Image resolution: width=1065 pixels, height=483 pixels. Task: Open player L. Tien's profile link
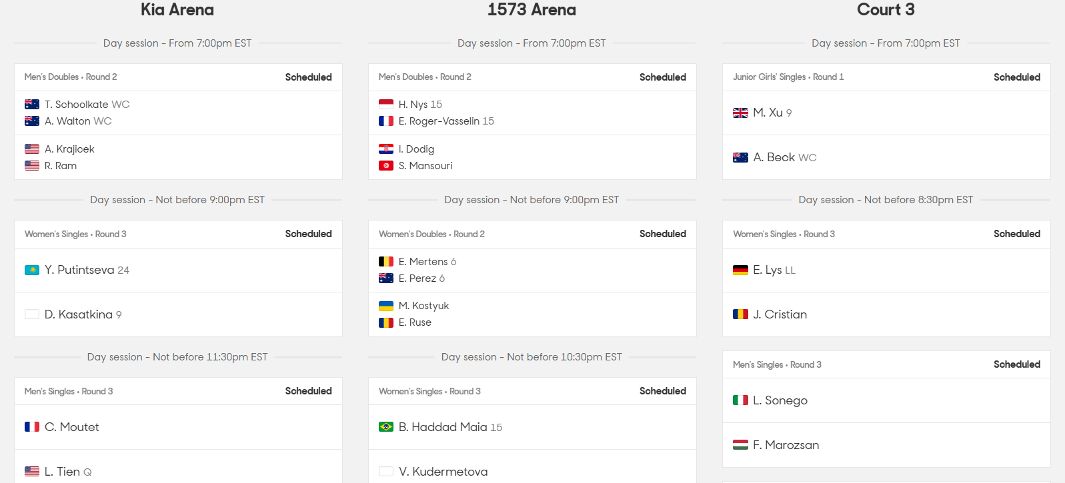click(x=62, y=472)
